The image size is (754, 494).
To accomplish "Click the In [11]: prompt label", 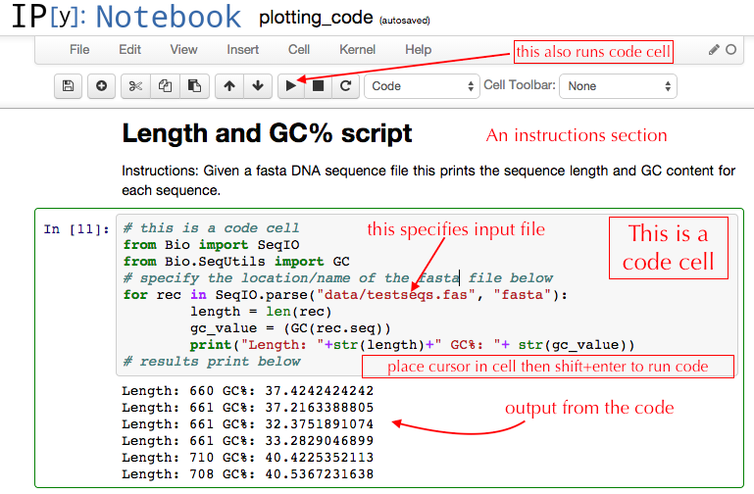I will point(76,229).
